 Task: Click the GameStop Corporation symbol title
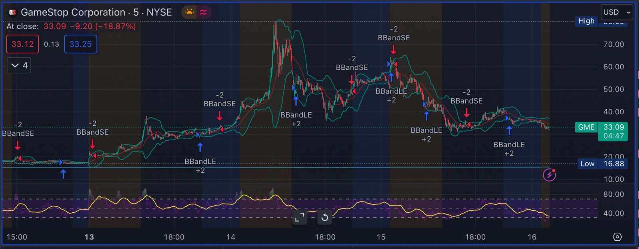click(x=96, y=12)
